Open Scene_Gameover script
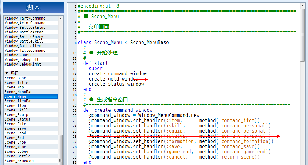The image size is (308, 165). 31,161
